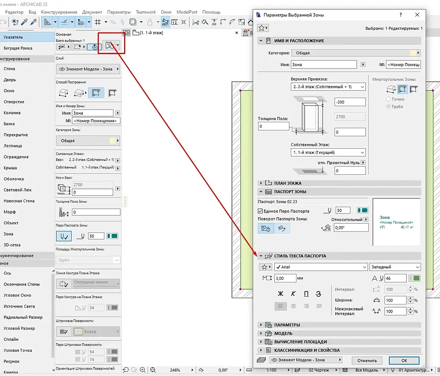
Task: Expand the ПЛАН ЭТАЖА panel
Action: coord(261,183)
